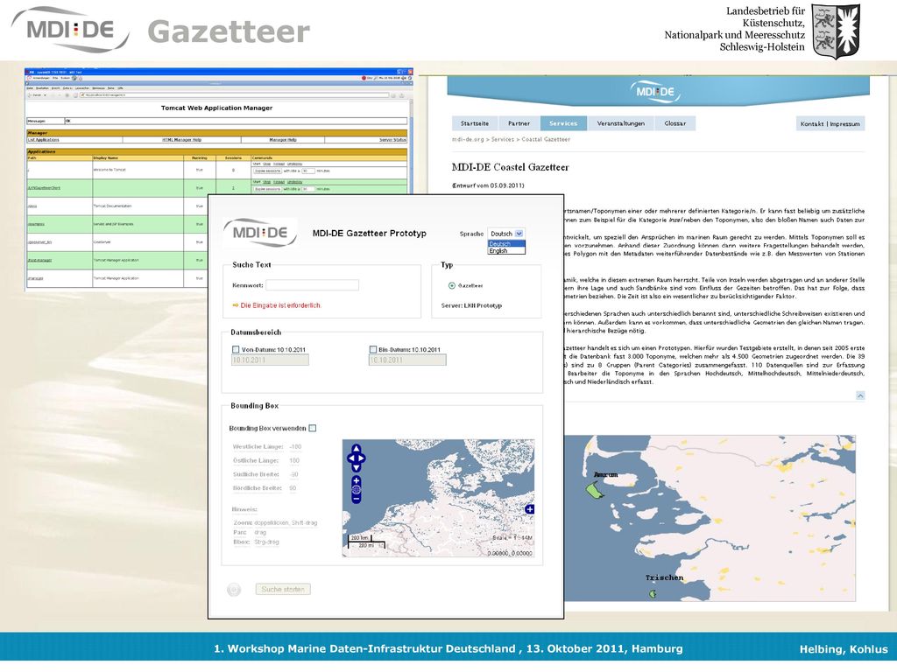This screenshot has height=672, width=897.
Task: Click the 'MDI-DE Coastel Gazetteer' heading
Action: (x=511, y=167)
